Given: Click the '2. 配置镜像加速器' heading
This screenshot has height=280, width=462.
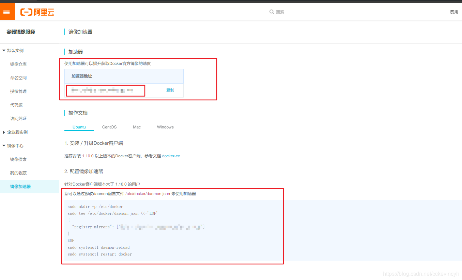Looking at the screenshot, I should click(x=84, y=171).
